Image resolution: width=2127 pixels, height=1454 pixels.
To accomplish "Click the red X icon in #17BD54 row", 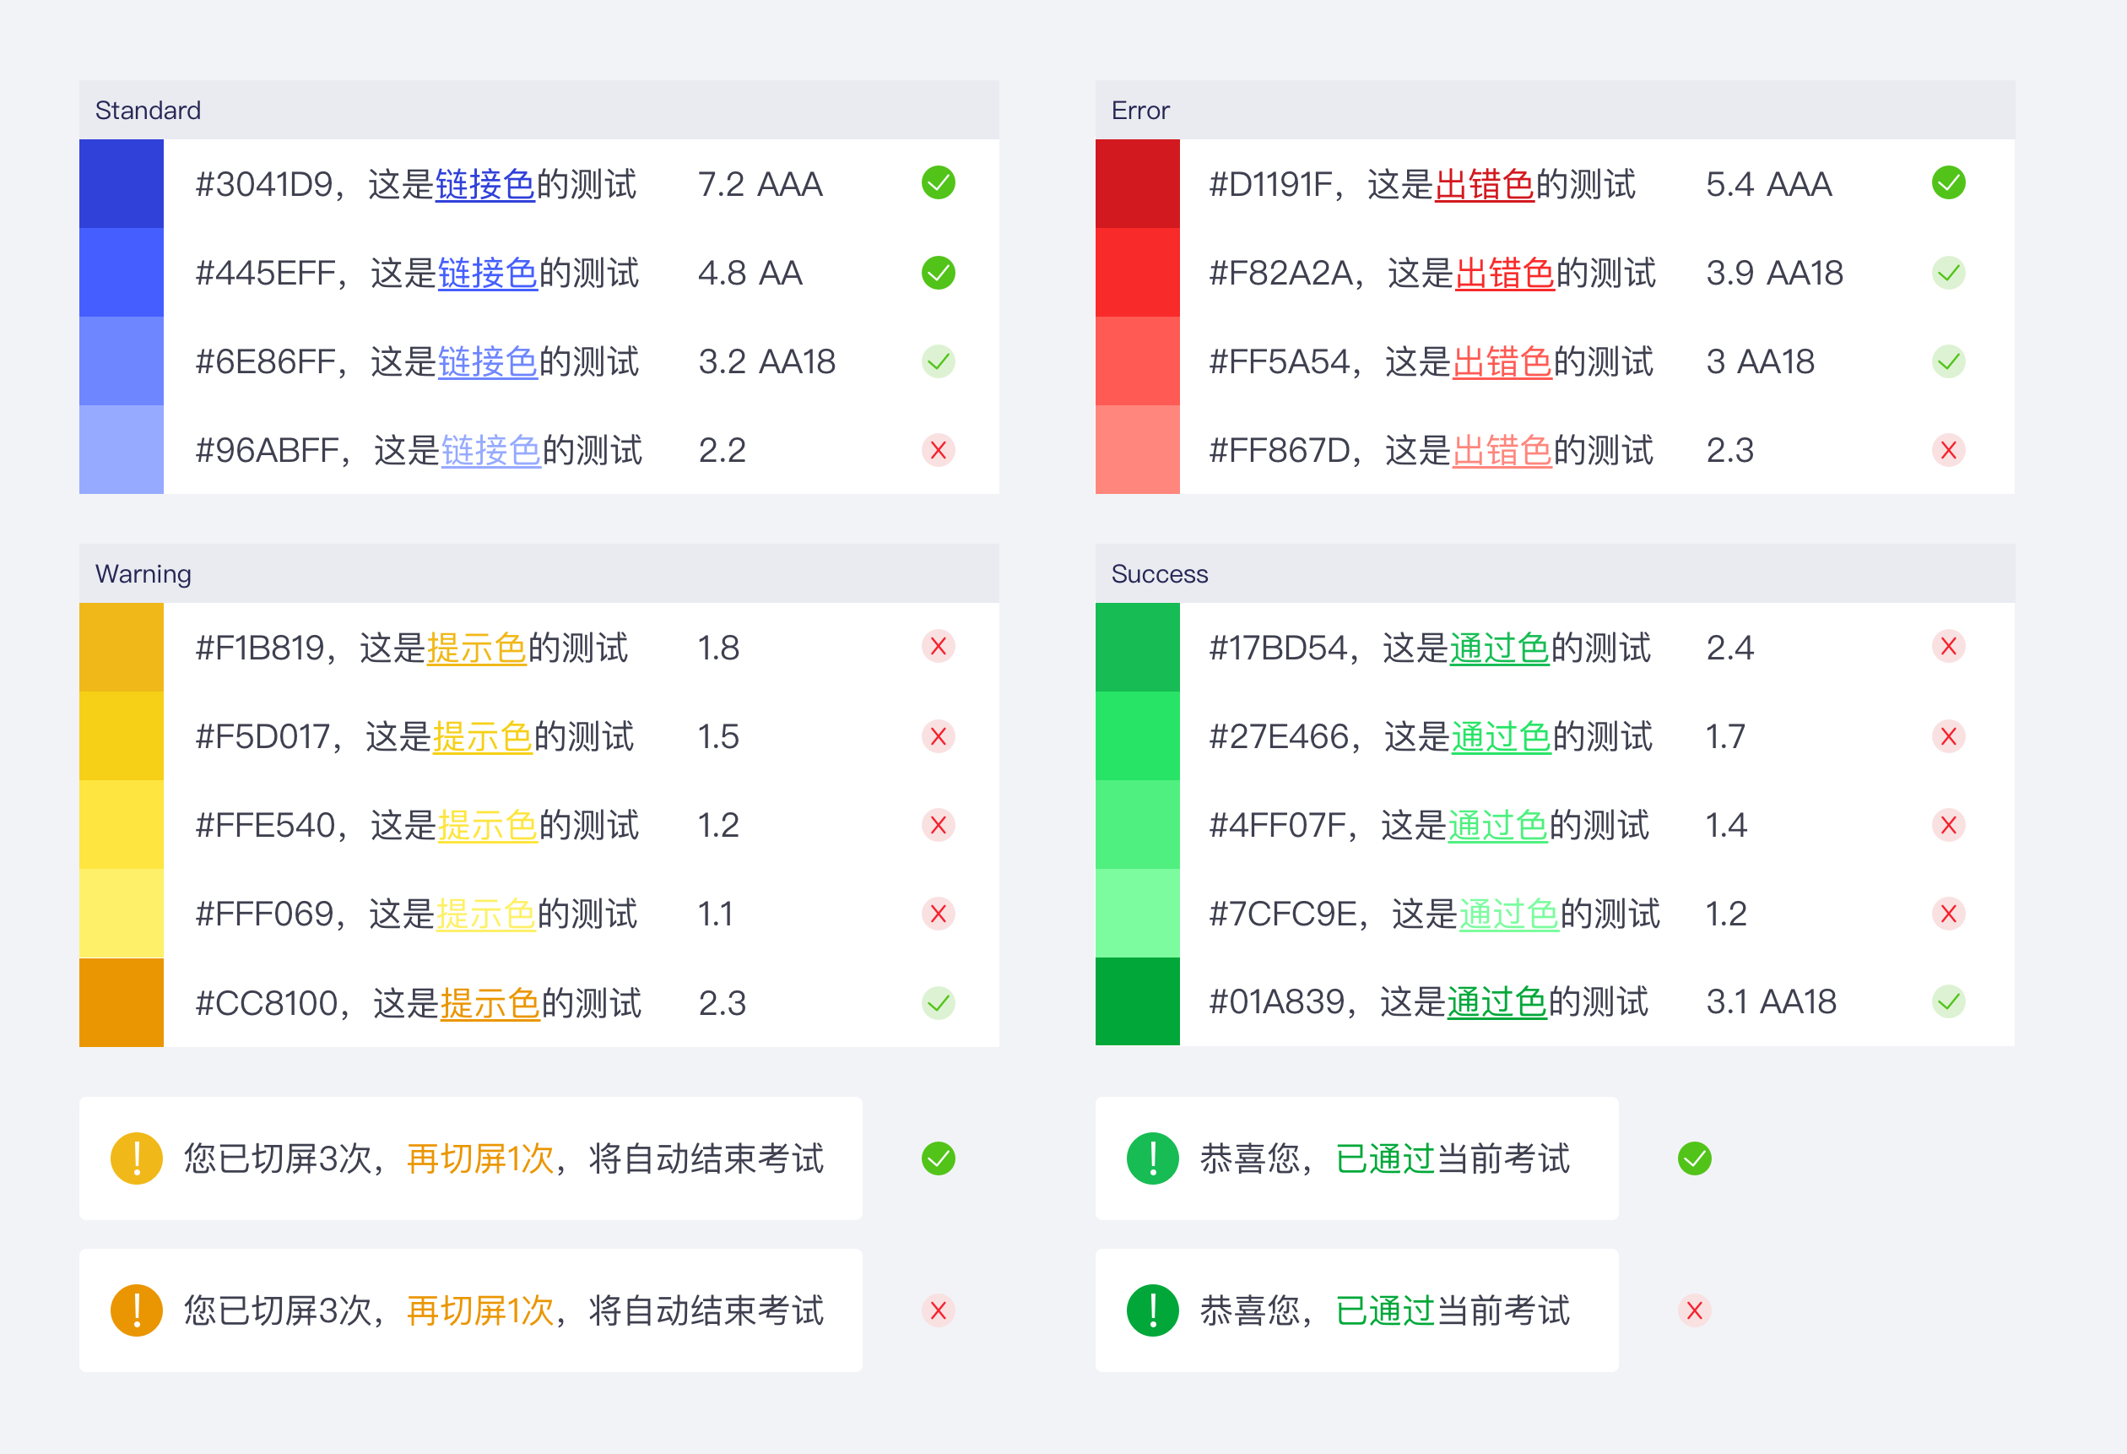I will tap(1949, 647).
